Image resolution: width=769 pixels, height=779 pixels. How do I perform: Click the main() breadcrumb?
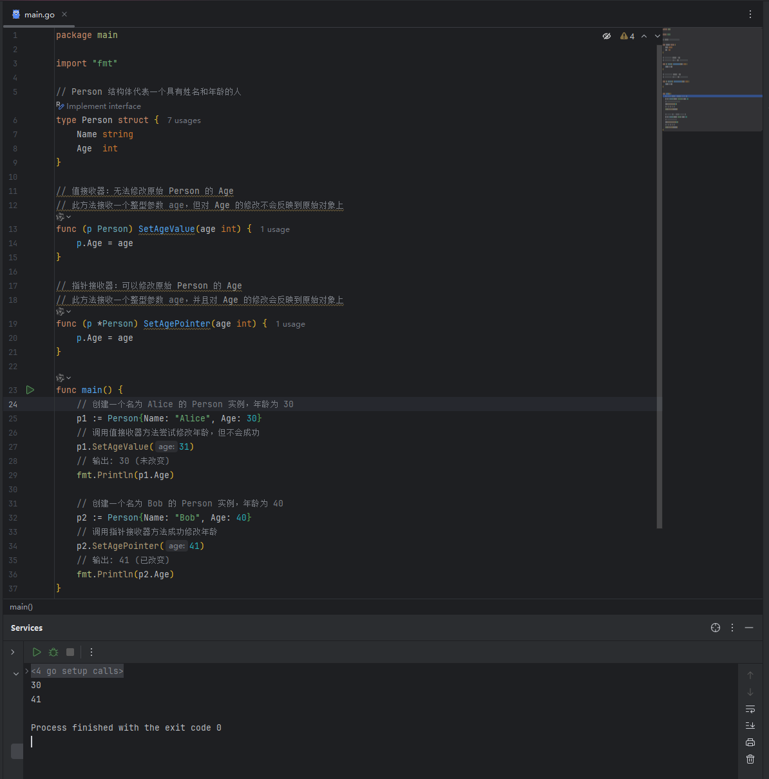pyautogui.click(x=21, y=607)
